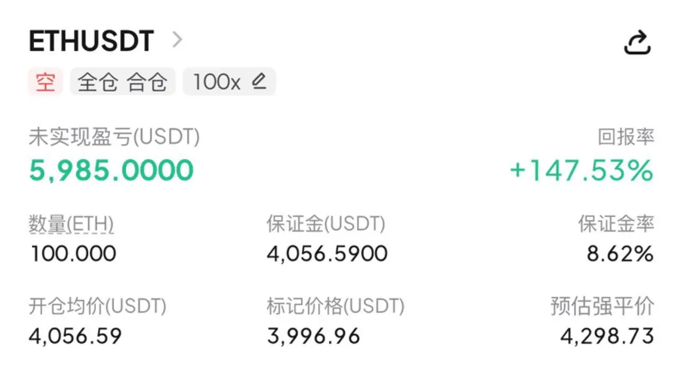683x376 pixels.
Task: Tap the red 空 short position tag
Action: (x=46, y=82)
